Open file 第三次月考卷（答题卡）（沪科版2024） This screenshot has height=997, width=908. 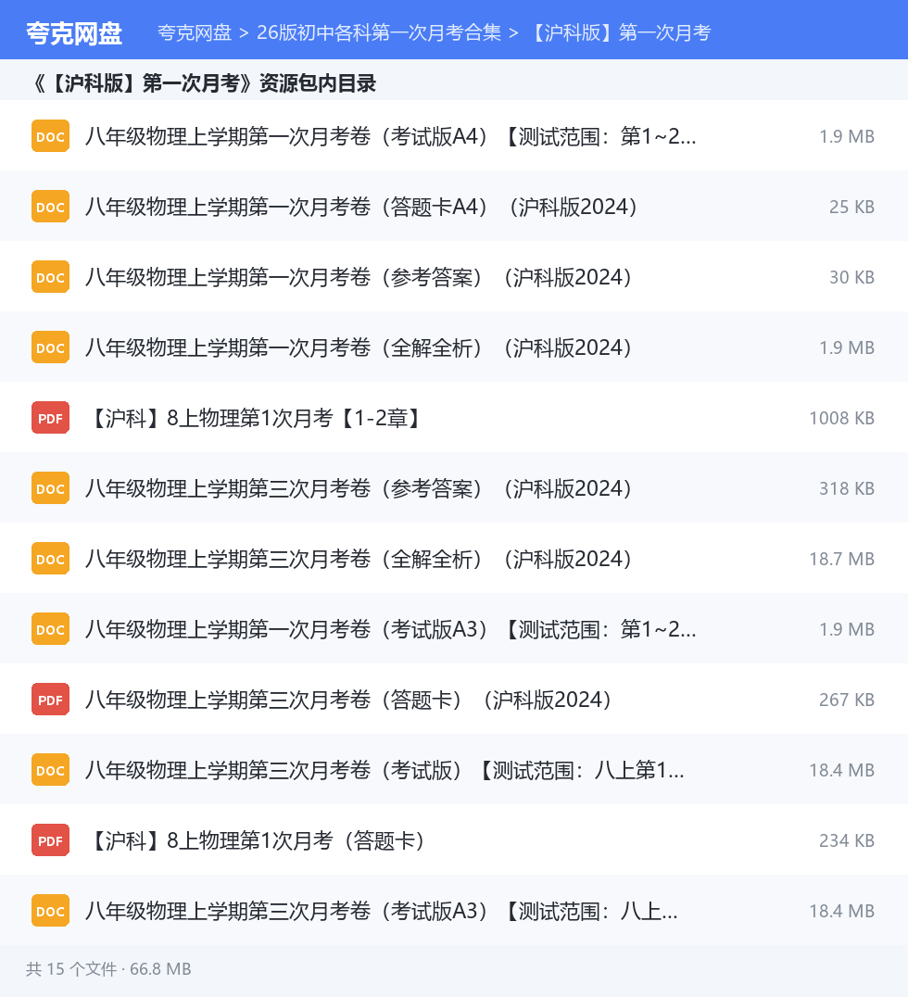348,700
